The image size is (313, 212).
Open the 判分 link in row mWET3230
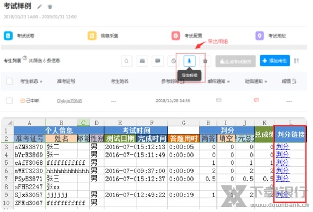click(282, 171)
